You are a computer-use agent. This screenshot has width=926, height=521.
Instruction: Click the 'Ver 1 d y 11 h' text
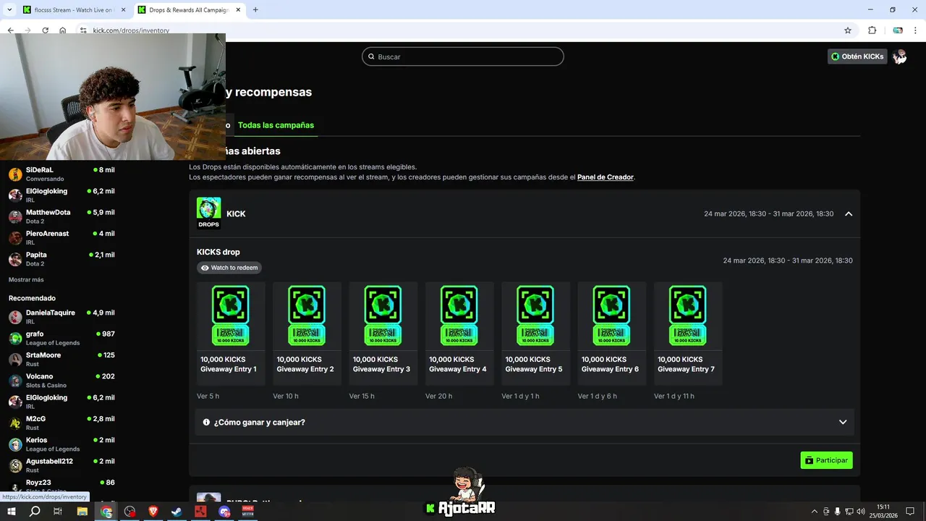click(674, 396)
